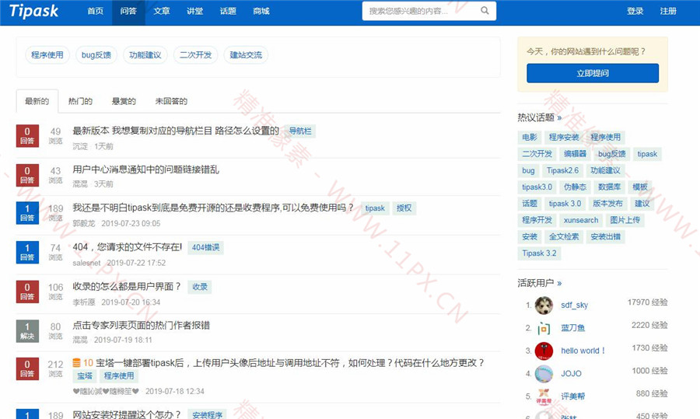Filter by bug反馈 category
The height and width of the screenshot is (419, 700).
pos(96,55)
